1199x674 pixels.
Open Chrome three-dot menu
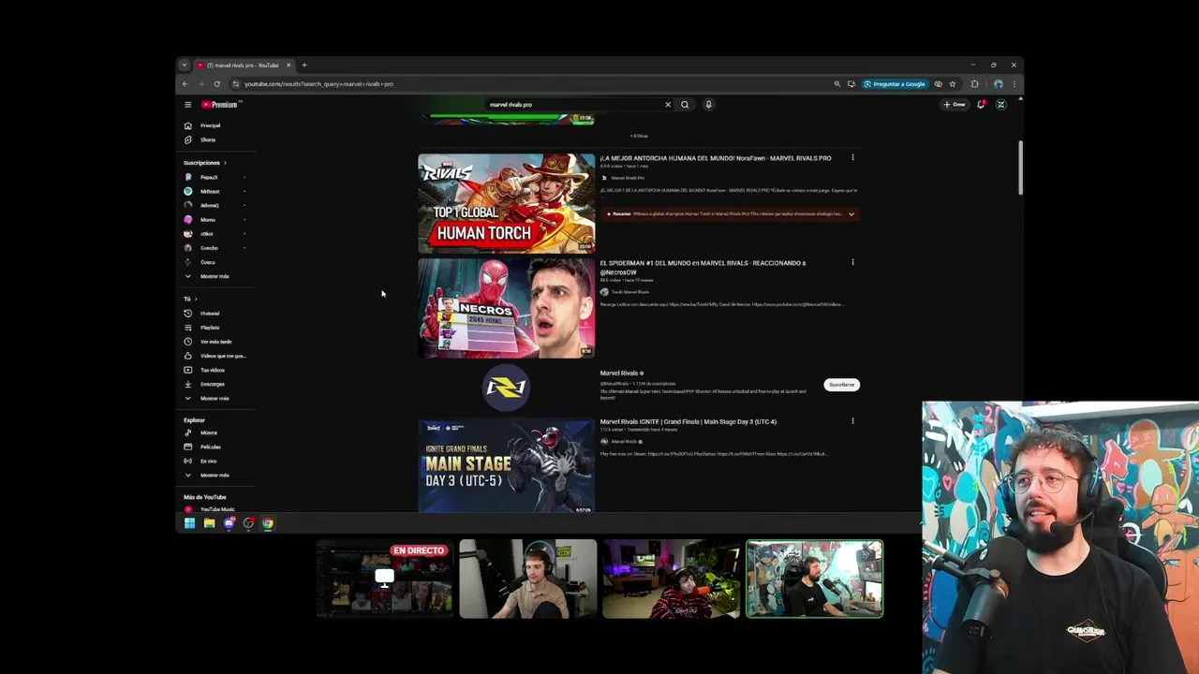pos(1014,84)
